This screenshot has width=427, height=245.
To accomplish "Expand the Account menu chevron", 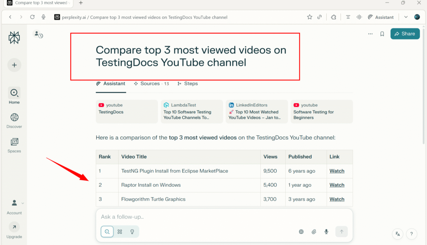I will [23, 203].
